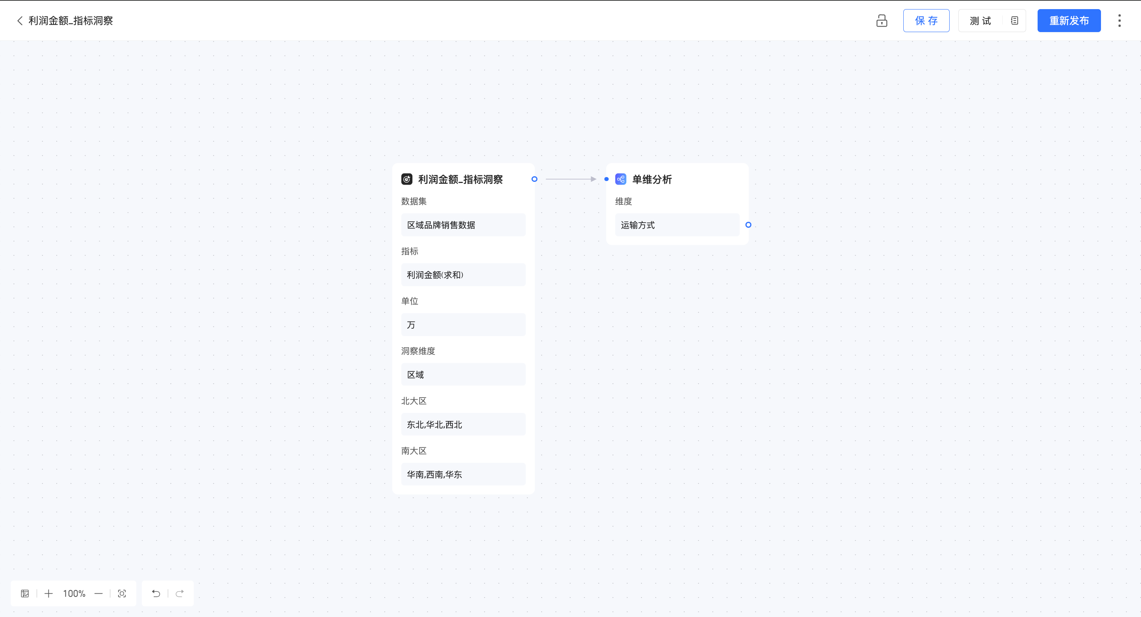
Task: Click output port beside 运输方式 field
Action: click(748, 225)
